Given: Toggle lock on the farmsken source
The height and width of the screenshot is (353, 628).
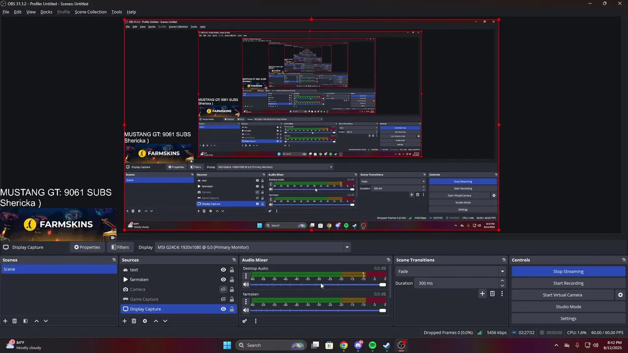Looking at the screenshot, I should (232, 280).
